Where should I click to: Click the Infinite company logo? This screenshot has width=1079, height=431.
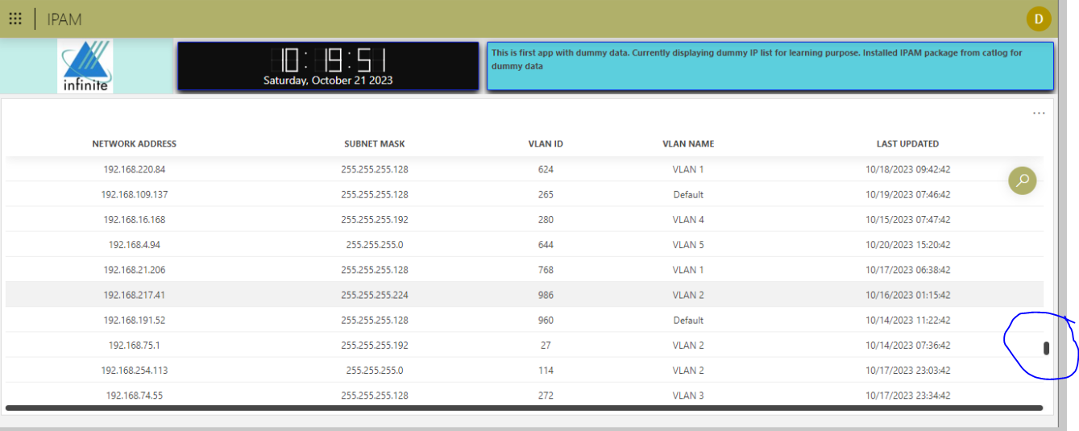87,66
